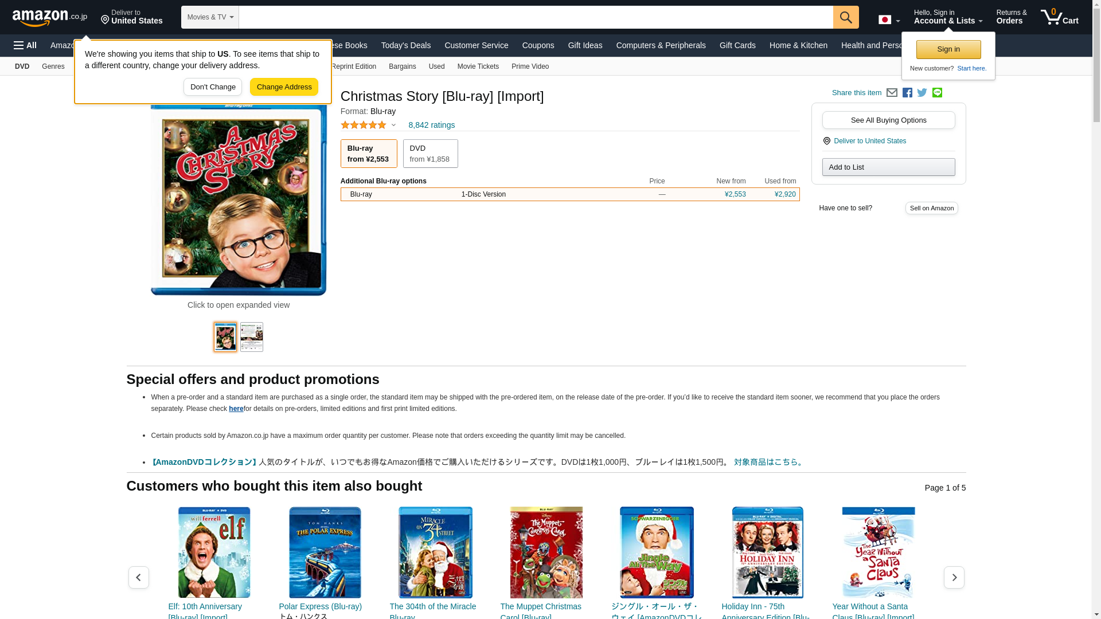This screenshot has width=1101, height=619.
Task: Open the Prime Video tab
Action: coord(530,66)
